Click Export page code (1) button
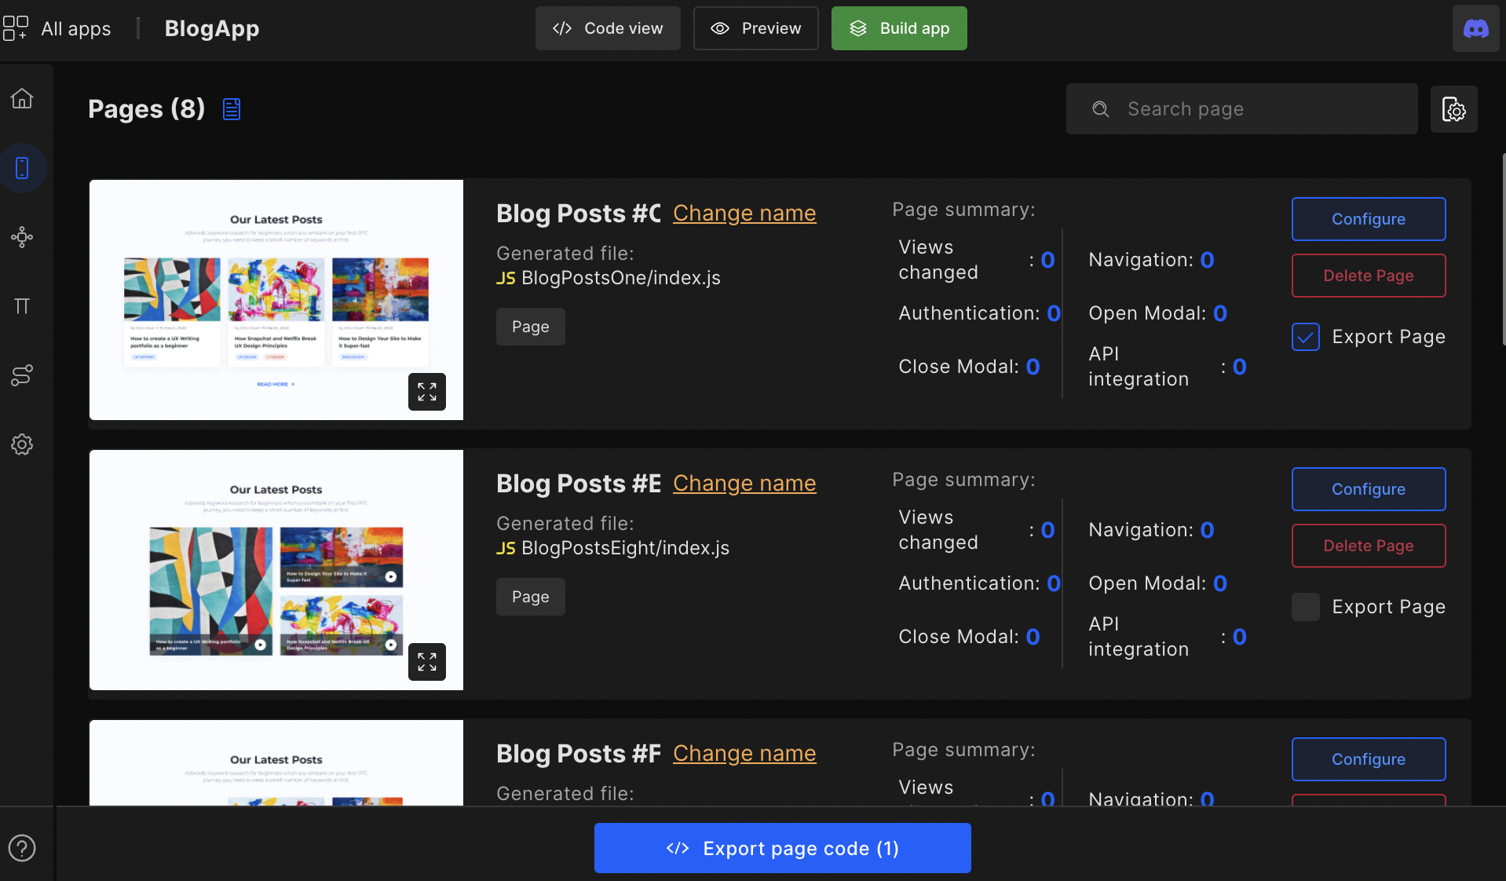The image size is (1506, 881). (782, 848)
